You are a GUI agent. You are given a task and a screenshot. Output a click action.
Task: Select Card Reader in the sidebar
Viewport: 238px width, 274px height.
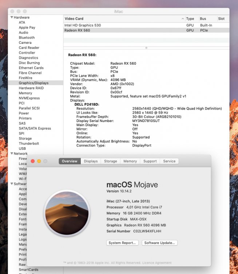pyautogui.click(x=29, y=48)
